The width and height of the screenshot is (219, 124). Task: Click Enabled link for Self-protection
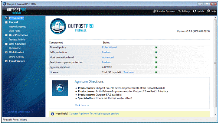[x=106, y=52]
